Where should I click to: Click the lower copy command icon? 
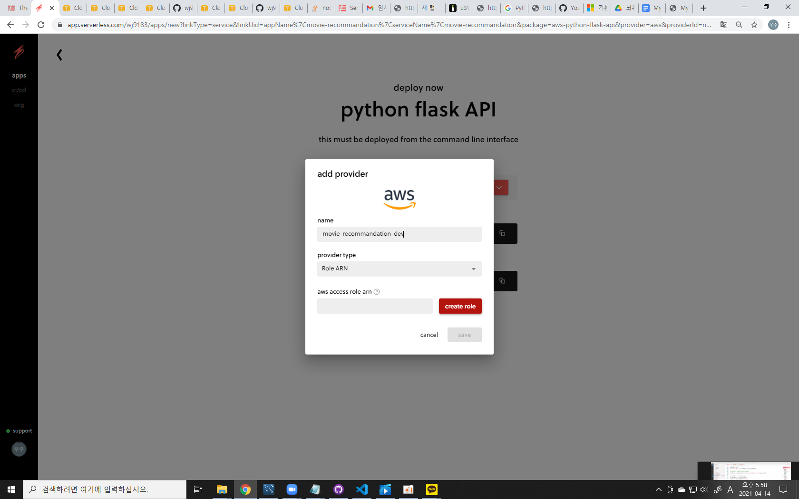(502, 281)
